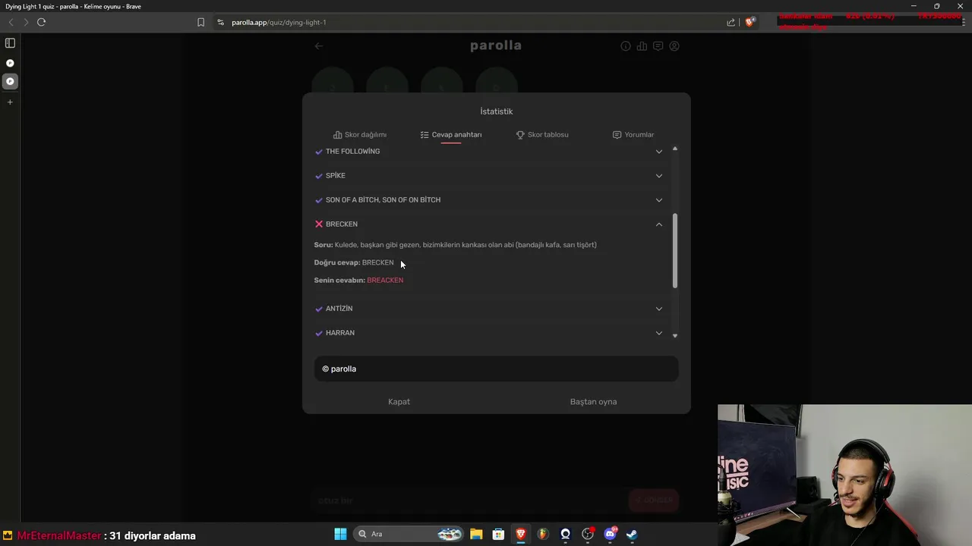Click the parolla page back arrow
Image resolution: width=972 pixels, height=546 pixels.
point(319,45)
